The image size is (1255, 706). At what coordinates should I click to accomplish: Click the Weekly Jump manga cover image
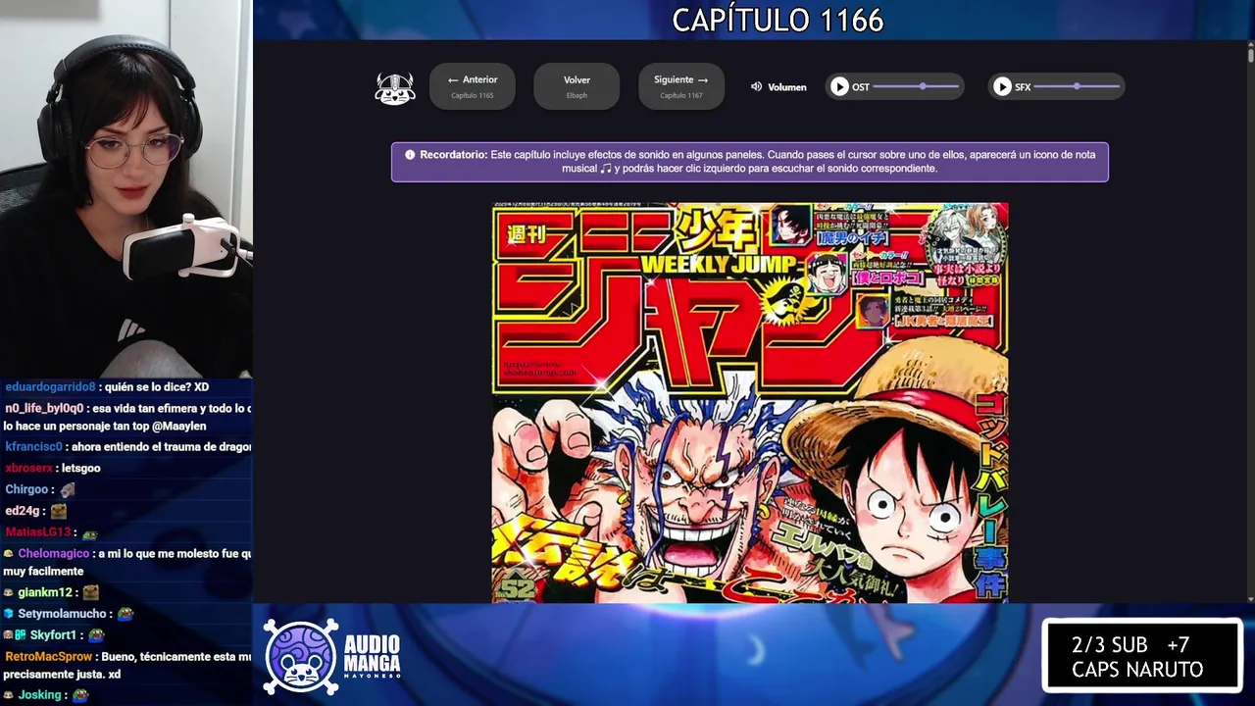(x=750, y=402)
